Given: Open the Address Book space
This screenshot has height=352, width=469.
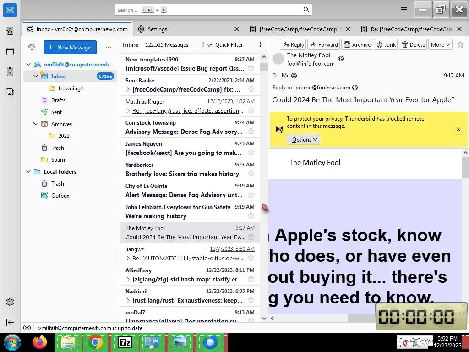Looking at the screenshot, I should pos(10,31).
